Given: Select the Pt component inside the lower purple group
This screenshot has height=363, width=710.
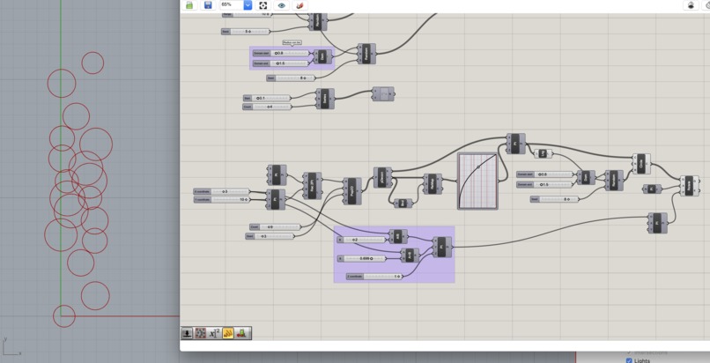Looking at the screenshot, I should (x=442, y=247).
